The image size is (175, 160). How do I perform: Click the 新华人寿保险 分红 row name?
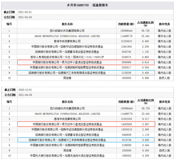(67, 57)
